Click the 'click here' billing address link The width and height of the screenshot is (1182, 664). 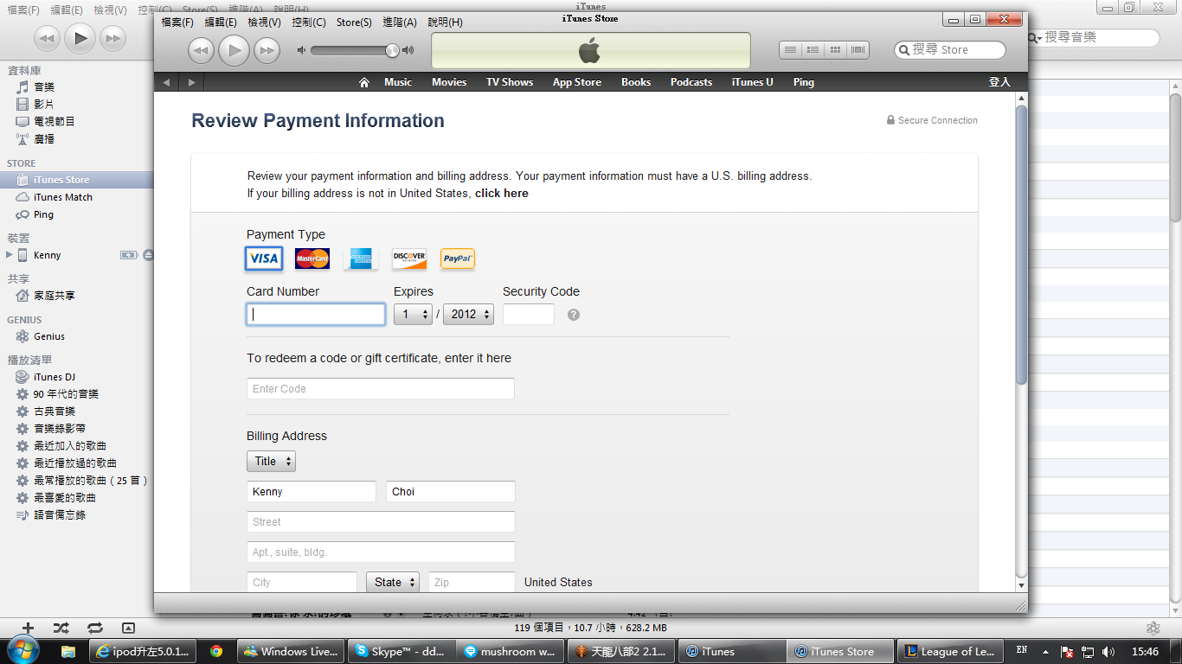point(501,194)
